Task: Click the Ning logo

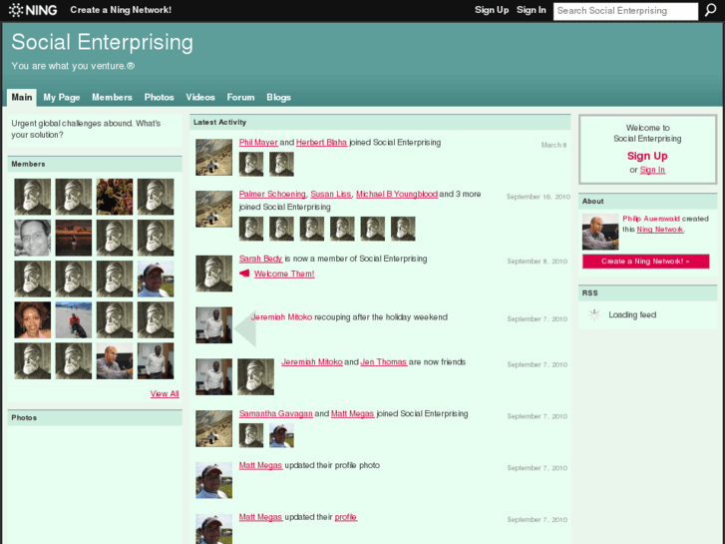Action: [33, 10]
